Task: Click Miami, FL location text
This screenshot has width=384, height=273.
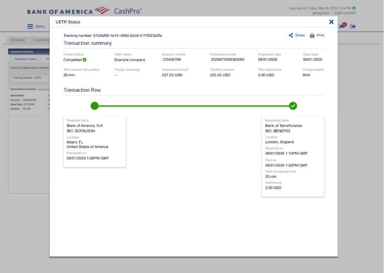Action: [75, 142]
